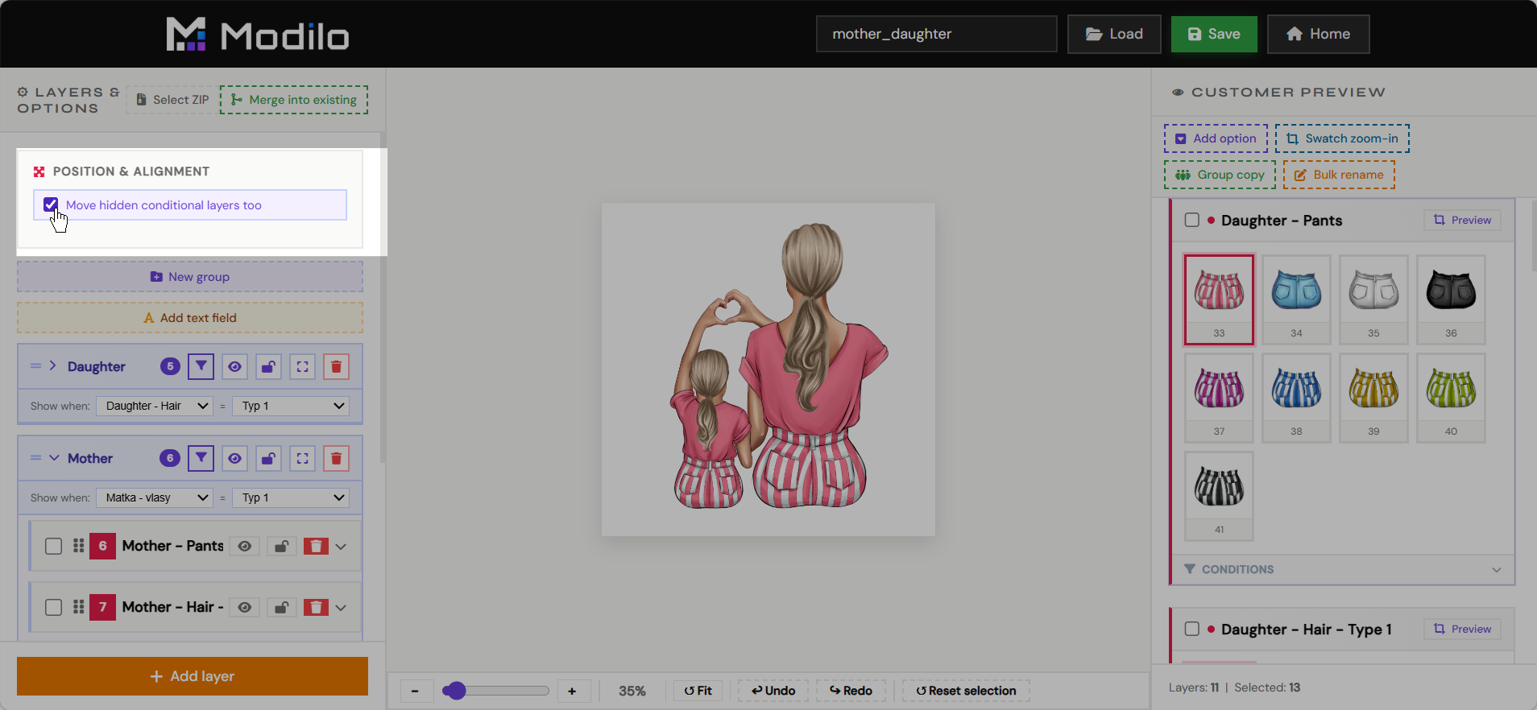This screenshot has width=1537, height=710.
Task: Click the fullscreen select icon in Daughter group
Action: coord(302,366)
